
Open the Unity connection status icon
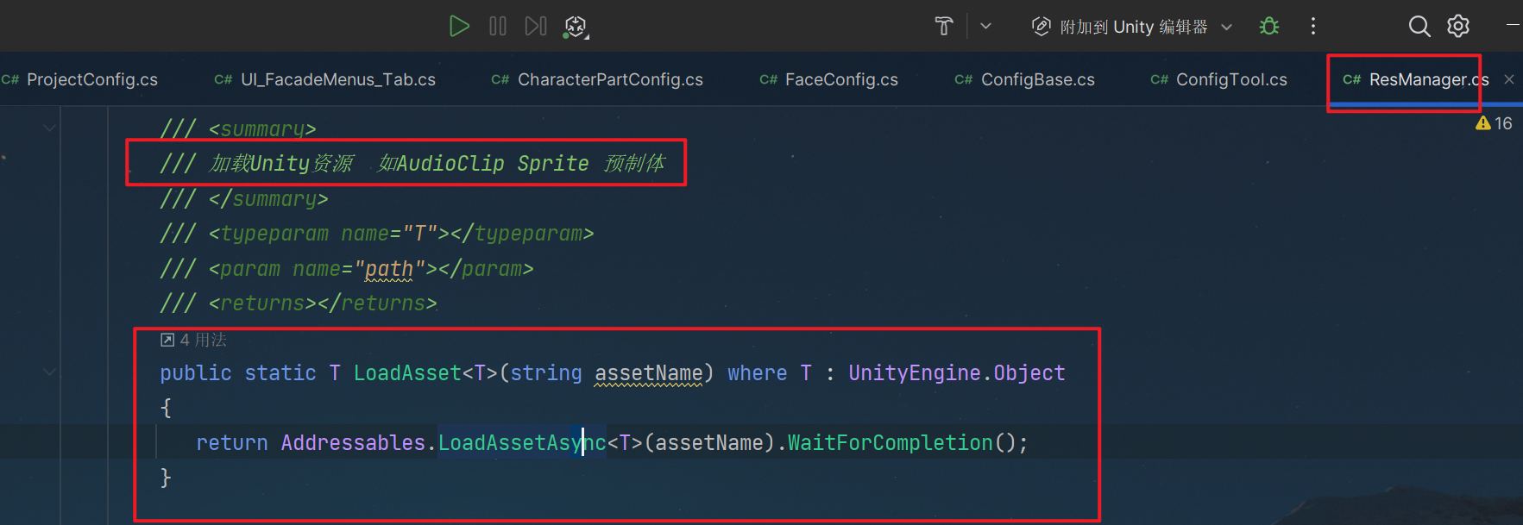(x=576, y=27)
